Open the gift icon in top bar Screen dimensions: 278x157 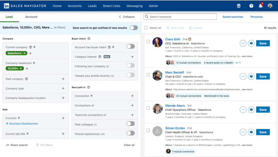239,6
